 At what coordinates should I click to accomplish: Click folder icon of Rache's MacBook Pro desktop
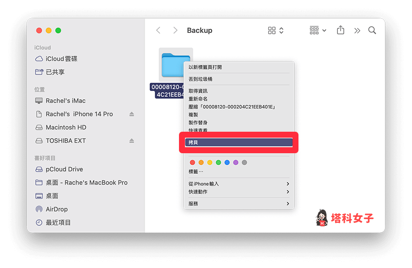pyautogui.click(x=39, y=182)
